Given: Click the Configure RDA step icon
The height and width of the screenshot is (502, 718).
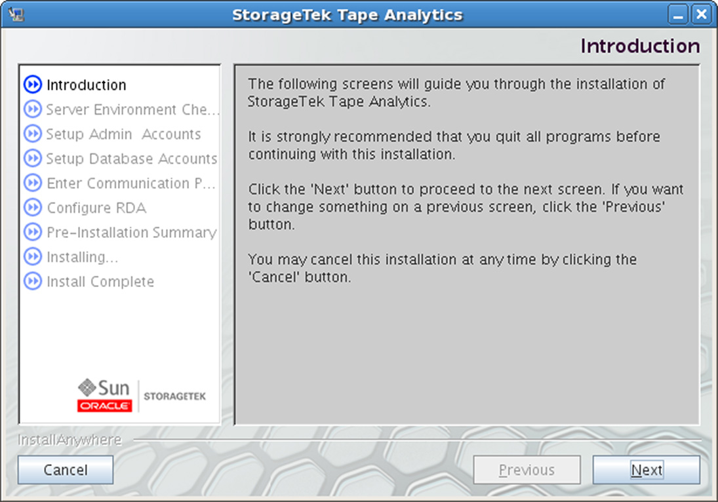Looking at the screenshot, I should coord(33,208).
